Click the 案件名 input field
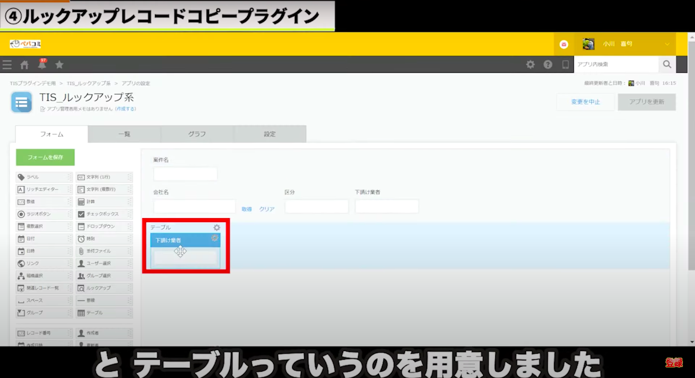This screenshot has width=695, height=378. [x=185, y=174]
